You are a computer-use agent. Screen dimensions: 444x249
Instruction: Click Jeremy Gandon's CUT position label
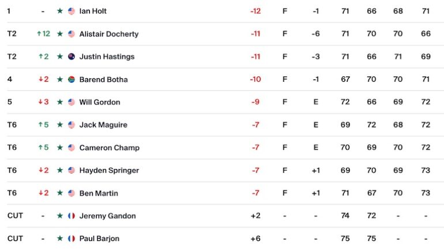(15, 216)
